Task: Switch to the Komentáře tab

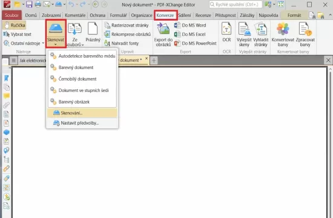Action: pyautogui.click(x=75, y=15)
